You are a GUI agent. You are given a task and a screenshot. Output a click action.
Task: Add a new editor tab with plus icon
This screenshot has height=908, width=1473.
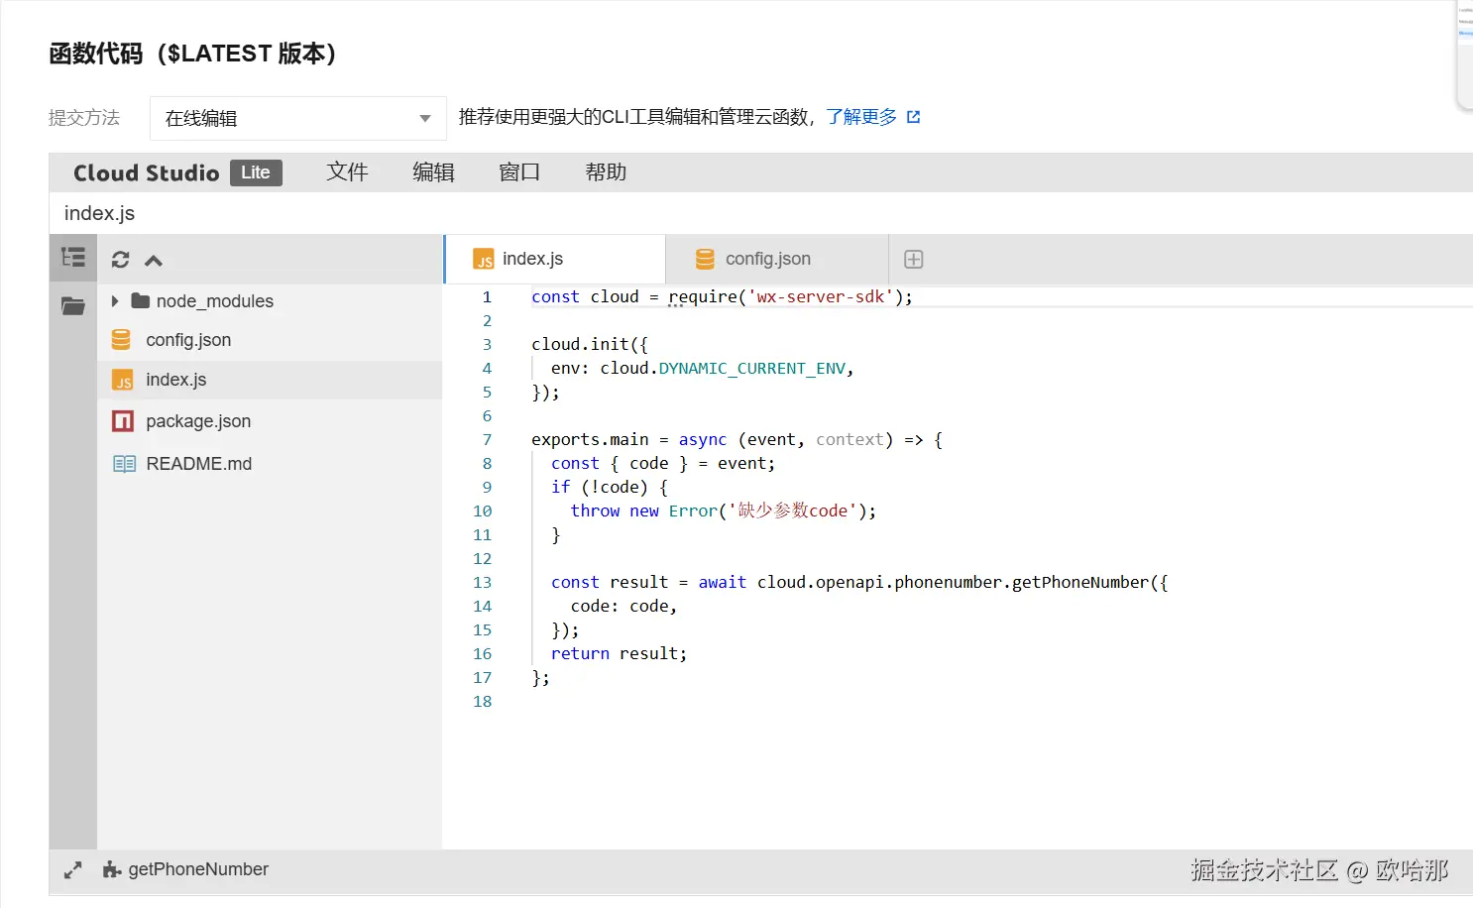coord(914,259)
